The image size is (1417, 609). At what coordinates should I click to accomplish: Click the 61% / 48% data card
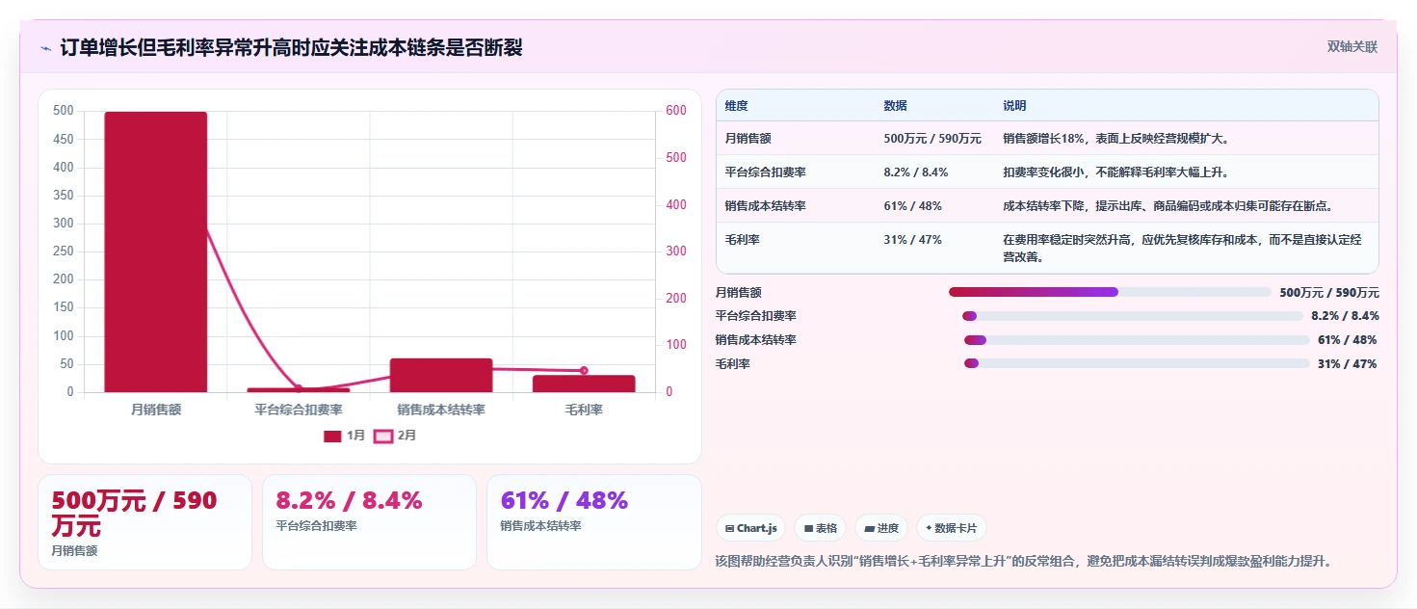(594, 522)
